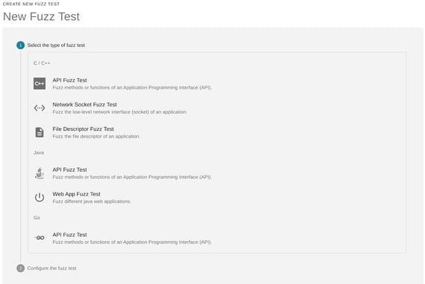Viewport: 425px width, 284px height.
Task: Click the C++ icon for API Fuzz Test
Action: pyautogui.click(x=40, y=83)
